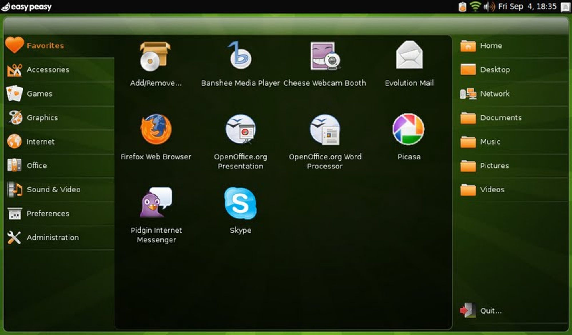This screenshot has width=572, height=335.
Task: Switch to Accessories category
Action: 59,70
